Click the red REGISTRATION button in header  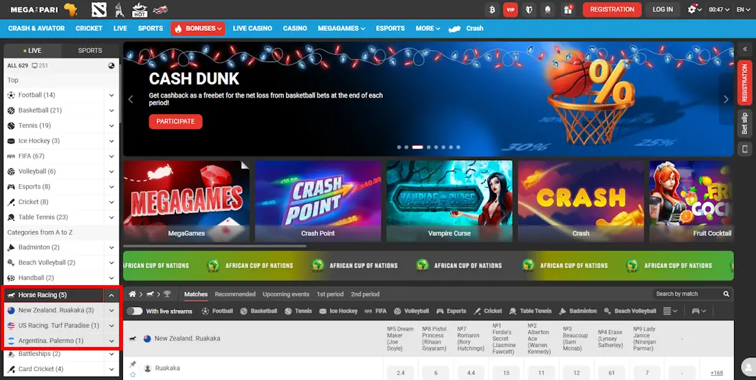612,9
